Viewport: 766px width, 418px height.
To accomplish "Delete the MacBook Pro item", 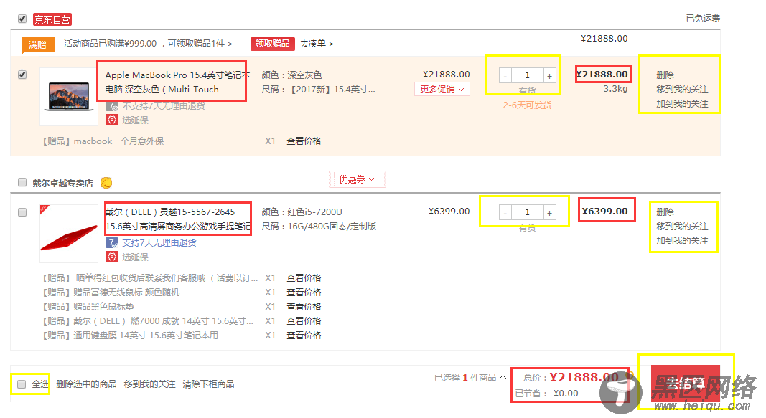I will click(x=665, y=75).
